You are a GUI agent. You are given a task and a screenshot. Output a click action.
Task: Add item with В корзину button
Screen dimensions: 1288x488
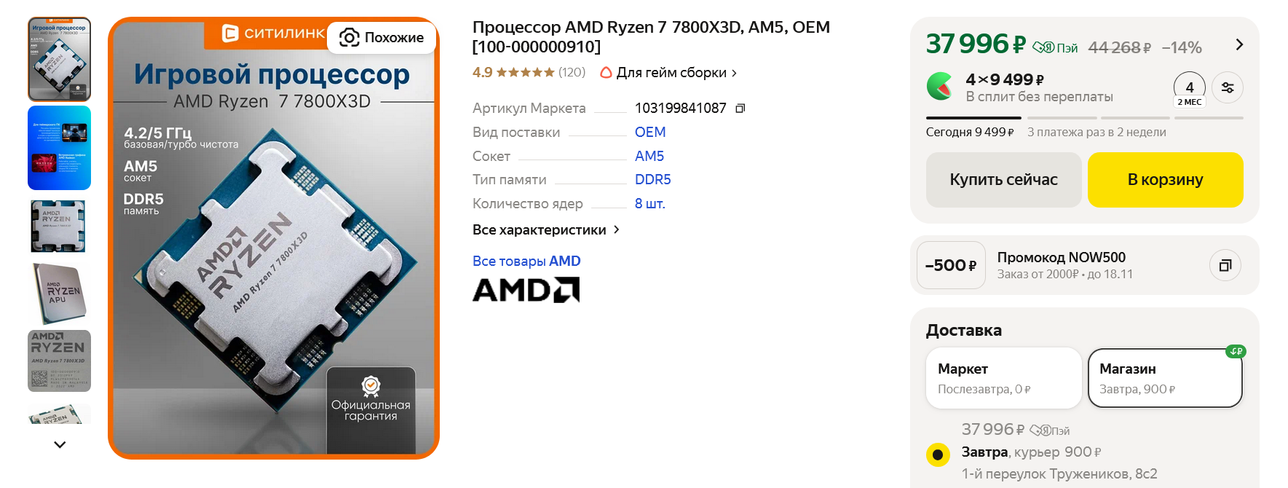(1165, 180)
